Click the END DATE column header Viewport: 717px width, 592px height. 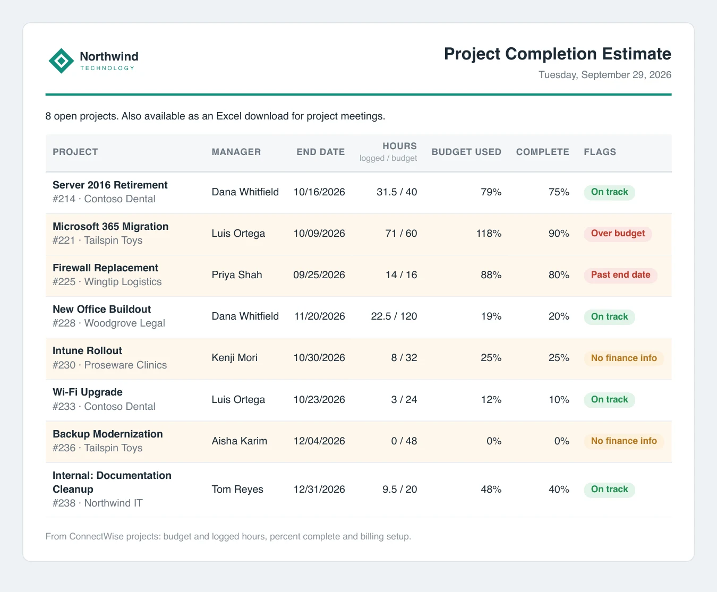click(x=321, y=152)
